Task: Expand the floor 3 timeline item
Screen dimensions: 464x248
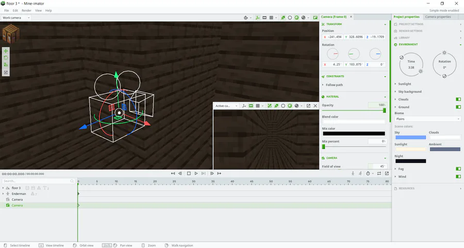Action: coord(3,188)
